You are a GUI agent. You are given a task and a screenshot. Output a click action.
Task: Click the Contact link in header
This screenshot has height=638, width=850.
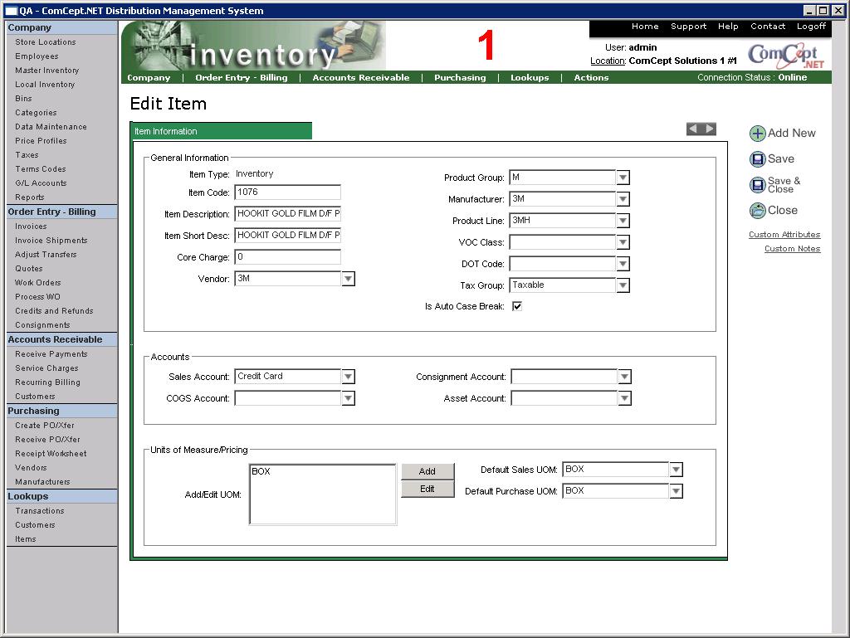click(x=768, y=26)
